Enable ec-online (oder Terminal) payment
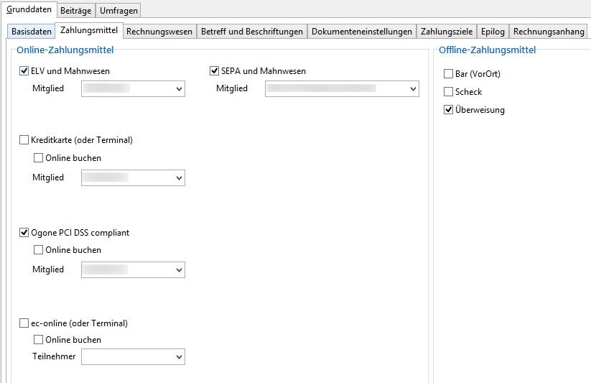 pyautogui.click(x=24, y=323)
